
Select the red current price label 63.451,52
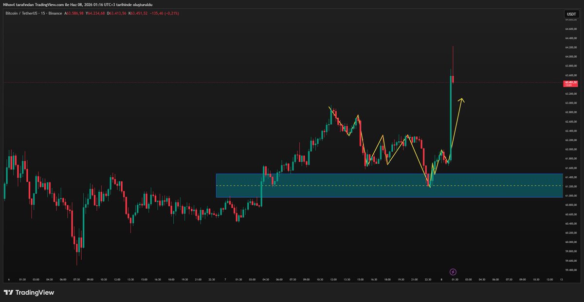pyautogui.click(x=571, y=83)
